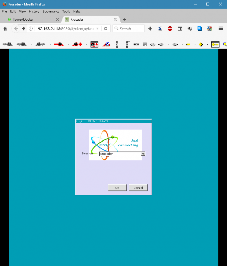Open dropdown beside red plus figure icon
Screen dimensions: 227x266
click(87, 44)
